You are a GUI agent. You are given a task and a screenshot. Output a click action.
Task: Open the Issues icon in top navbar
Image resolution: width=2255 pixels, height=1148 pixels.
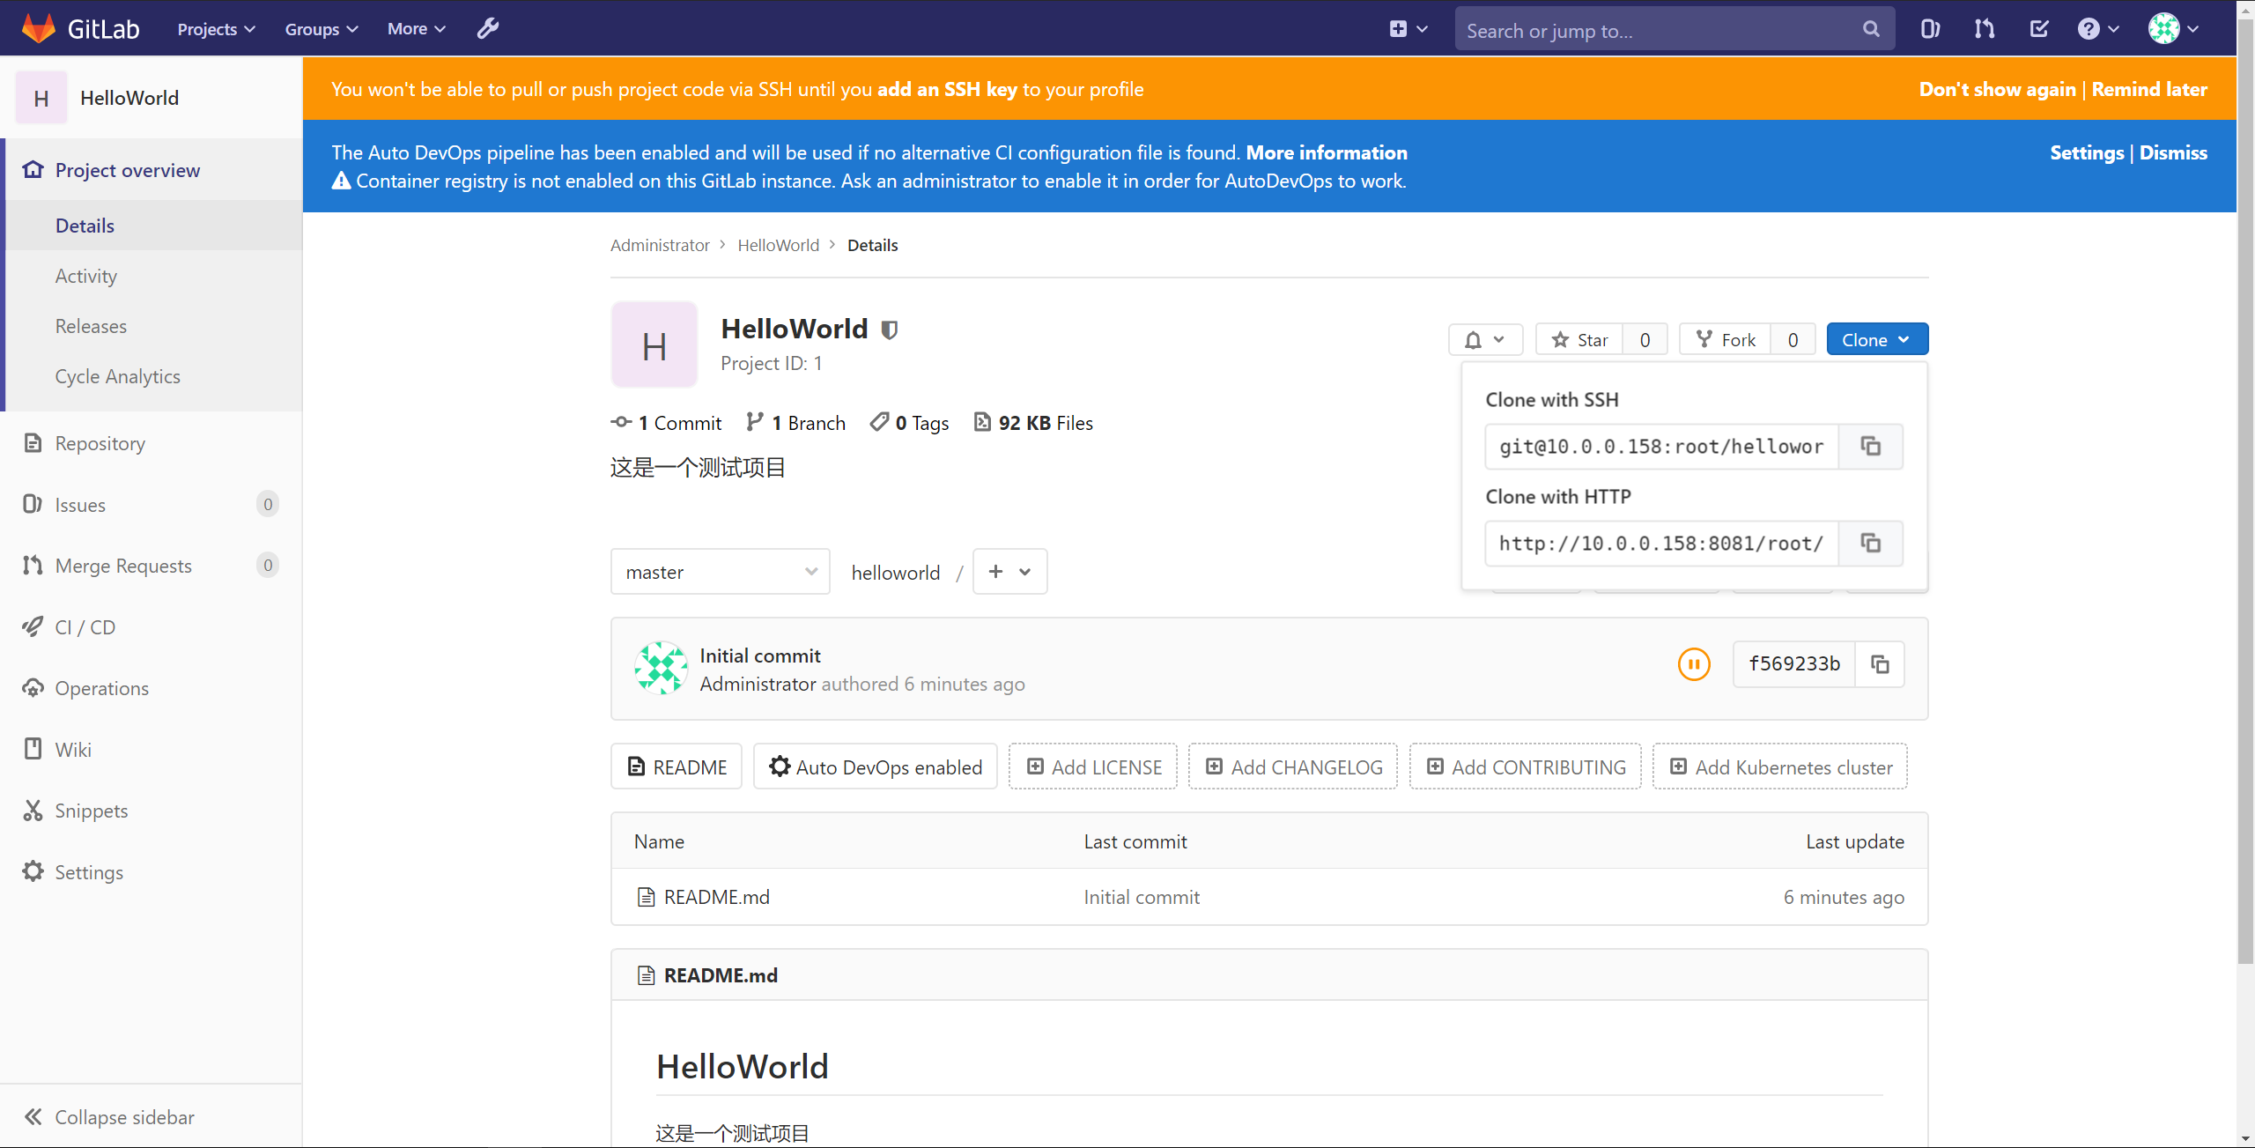pyautogui.click(x=1930, y=29)
